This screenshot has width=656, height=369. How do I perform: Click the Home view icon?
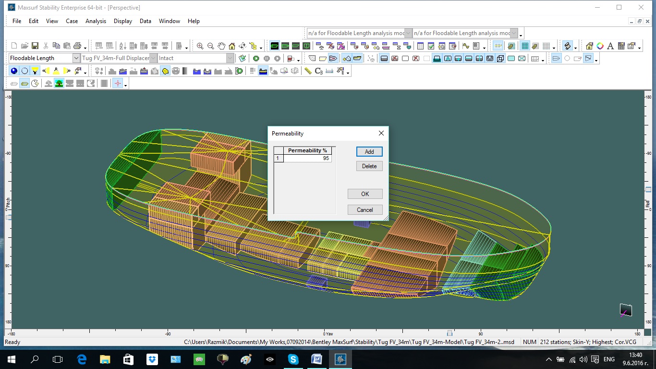click(x=232, y=46)
